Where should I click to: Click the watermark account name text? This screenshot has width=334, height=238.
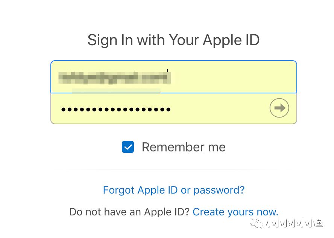coord(294,224)
